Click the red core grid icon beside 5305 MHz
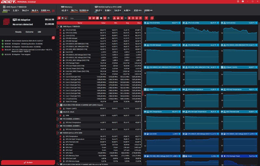The height and width of the screenshot is (166, 260). pyautogui.click(x=53, y=11)
